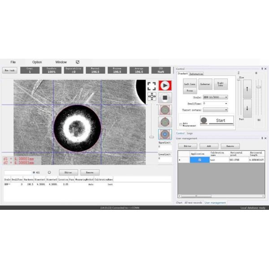Image resolution: width=269 pixels, height=269 pixels.
Task: Choose the circle-points measurement tool icon
Action: point(165,122)
